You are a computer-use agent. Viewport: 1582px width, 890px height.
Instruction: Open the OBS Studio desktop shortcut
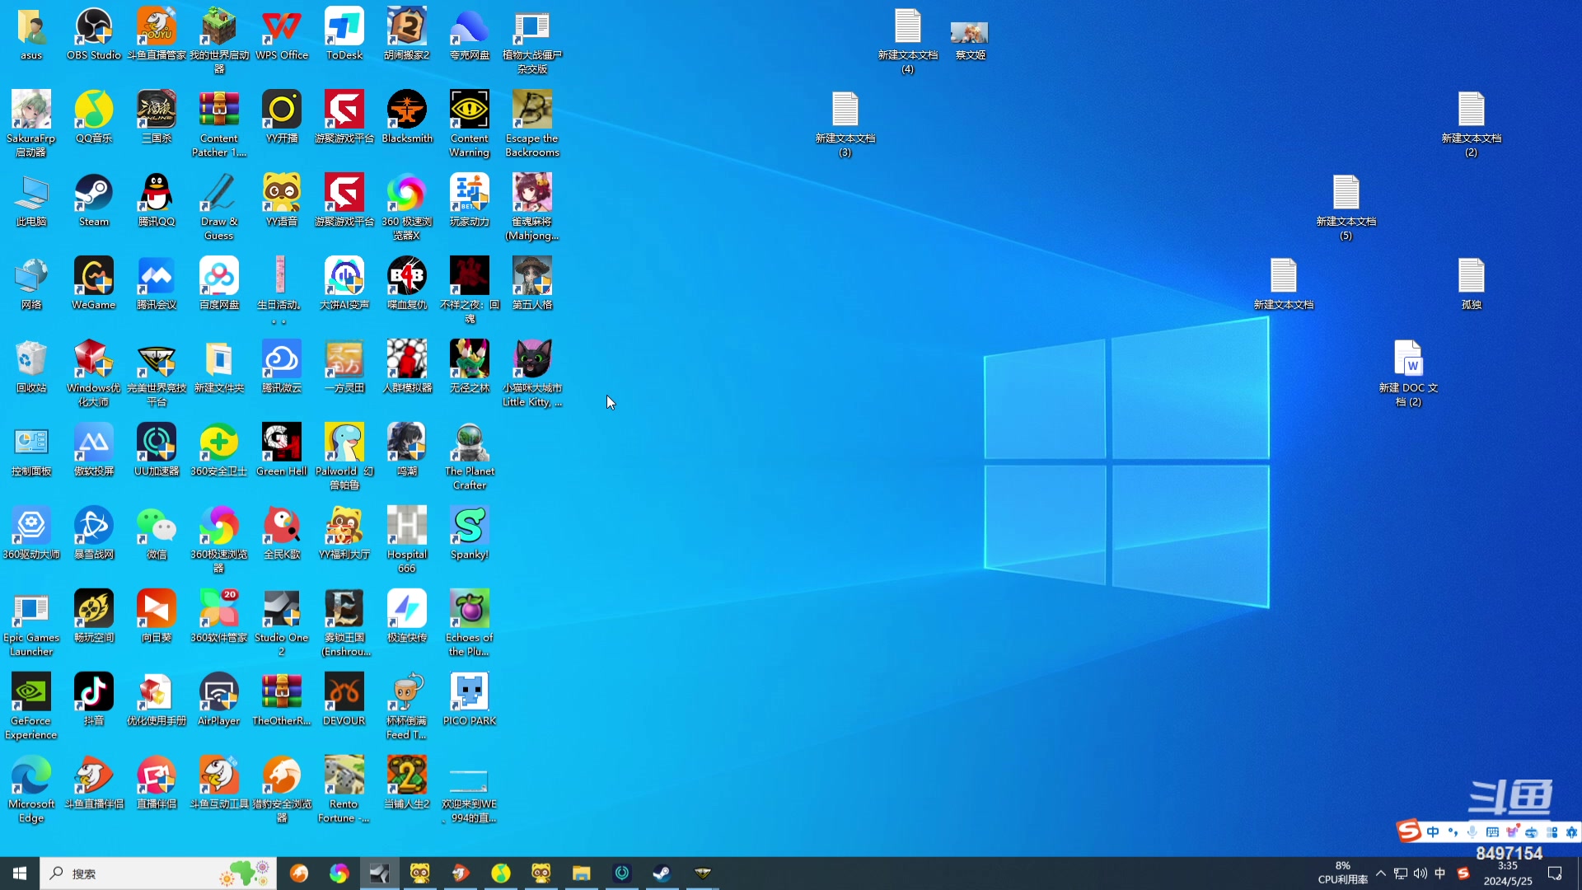click(94, 28)
